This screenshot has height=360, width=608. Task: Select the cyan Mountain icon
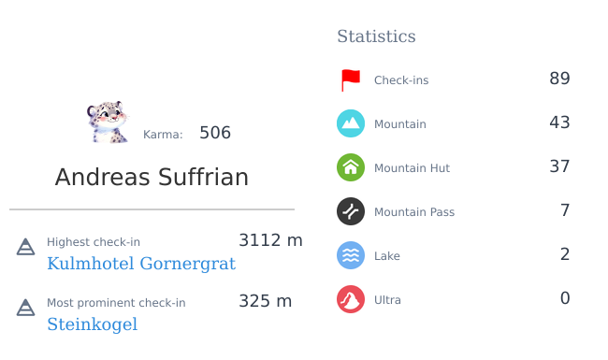point(351,123)
